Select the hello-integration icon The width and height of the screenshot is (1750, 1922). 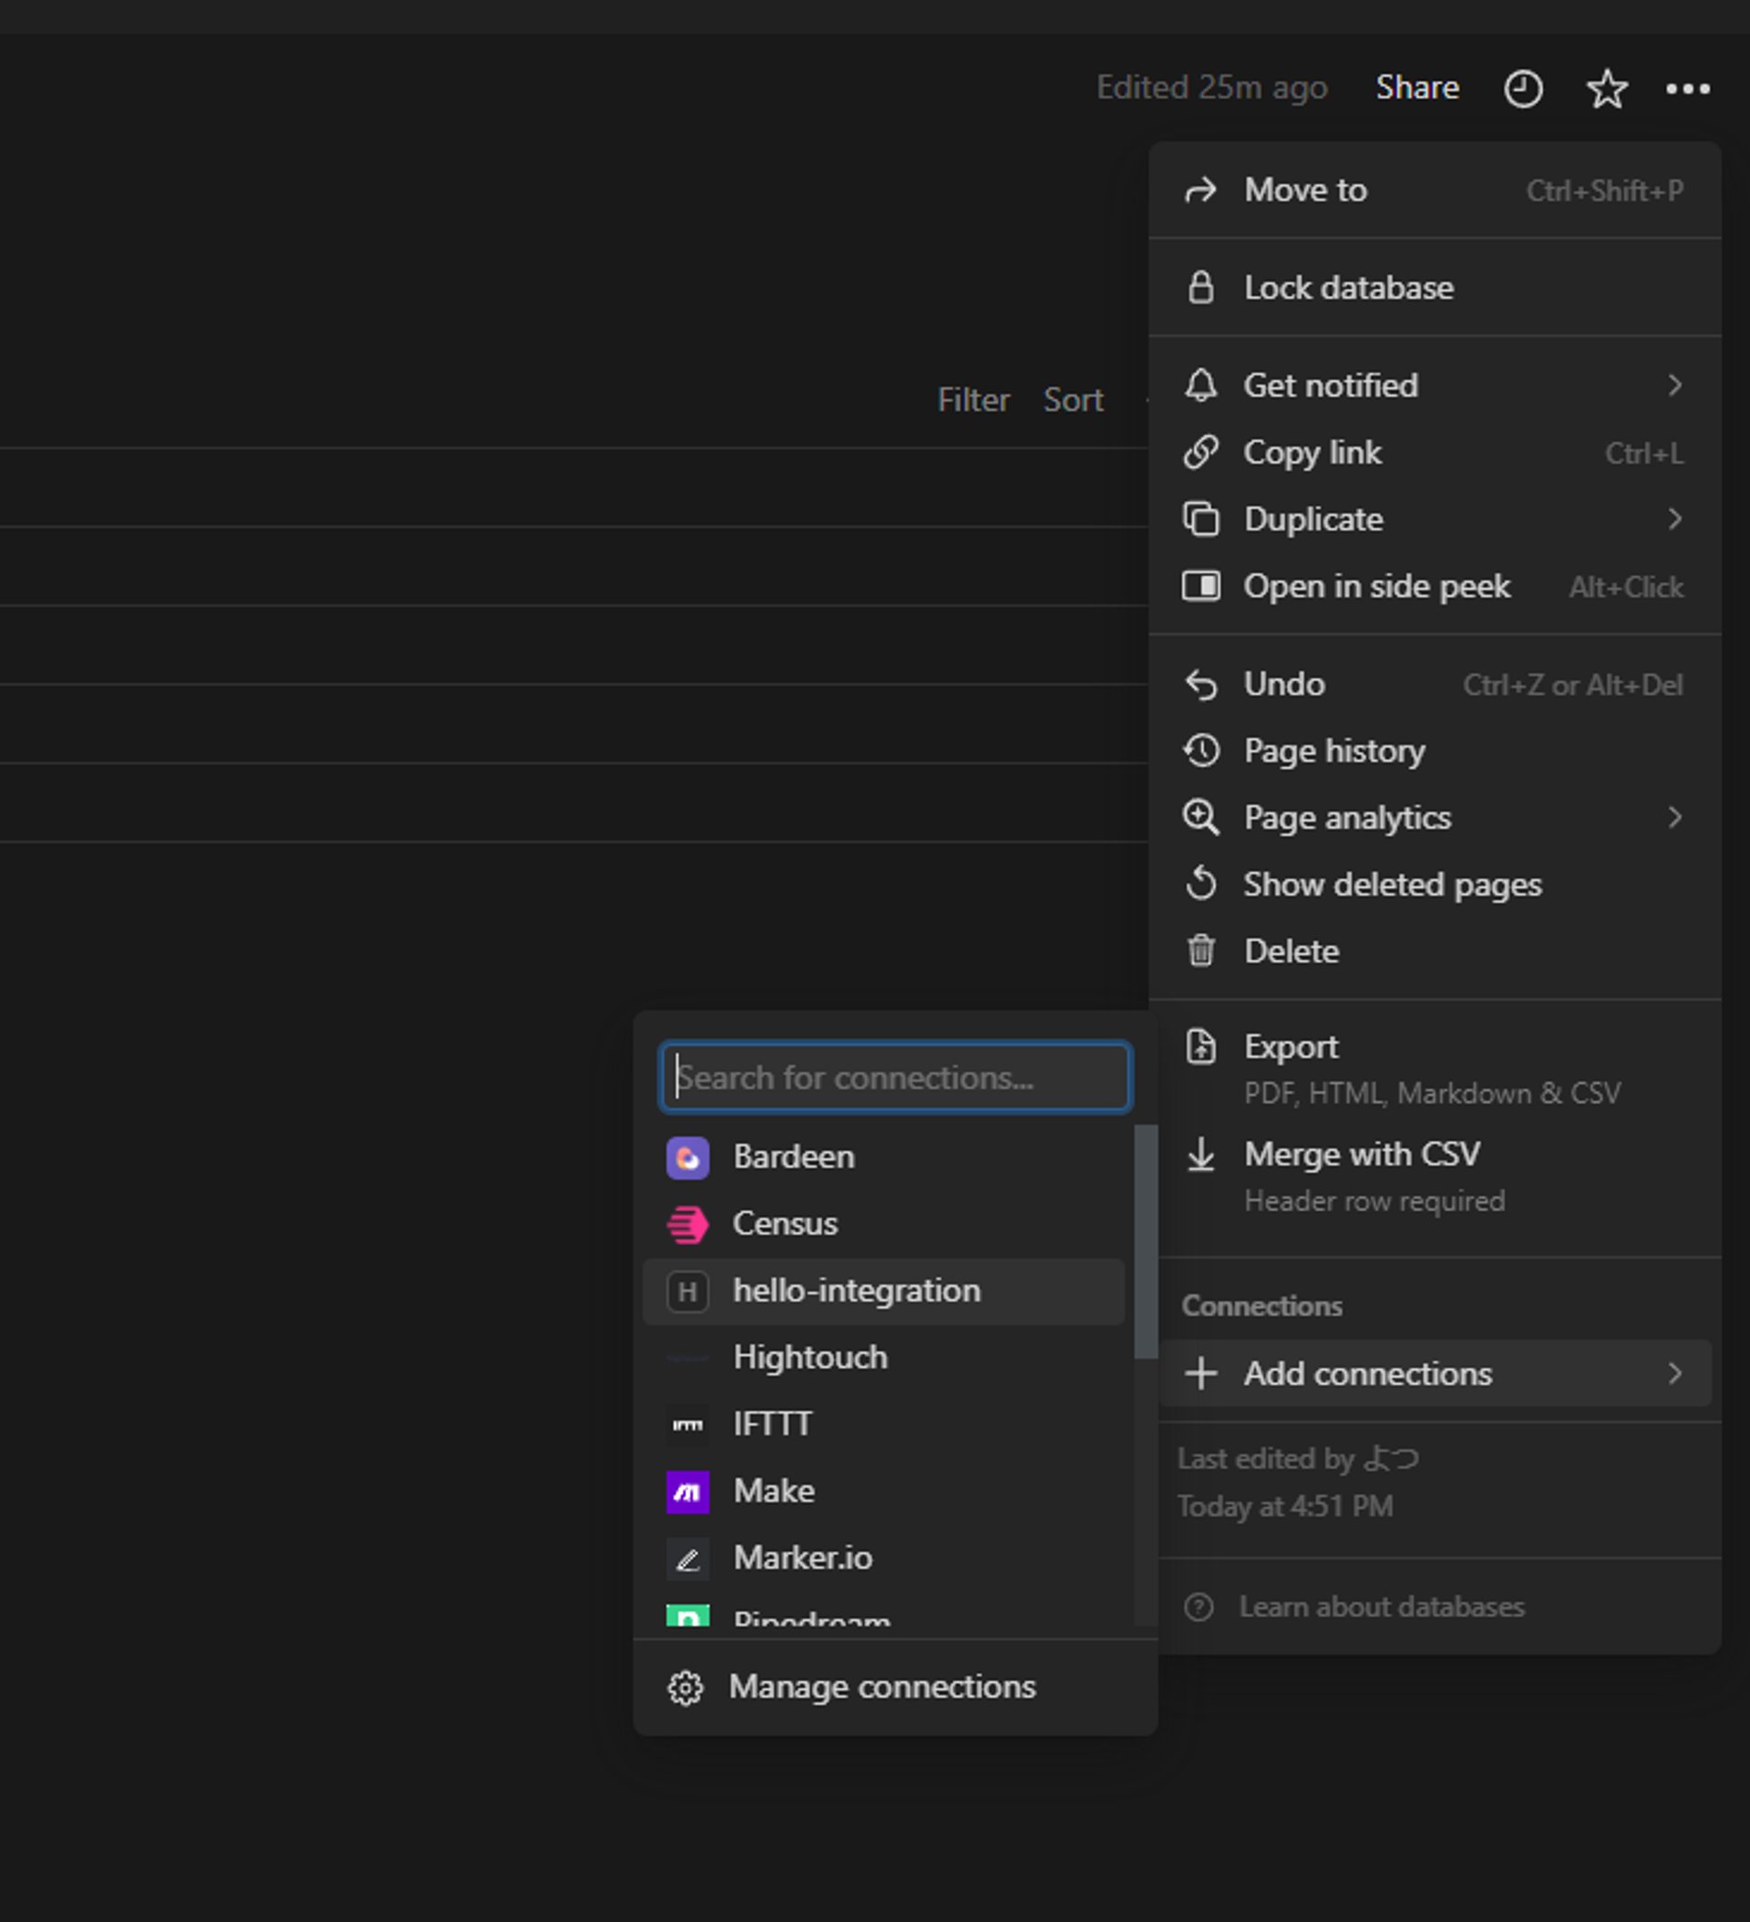686,1292
